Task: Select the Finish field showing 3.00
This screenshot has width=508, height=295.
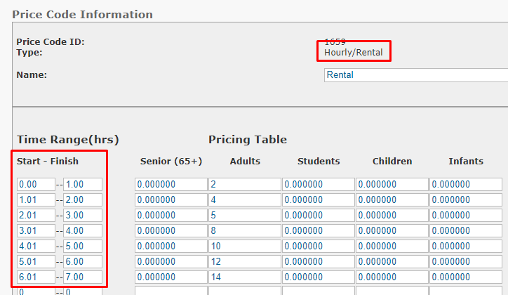Action: coord(83,216)
